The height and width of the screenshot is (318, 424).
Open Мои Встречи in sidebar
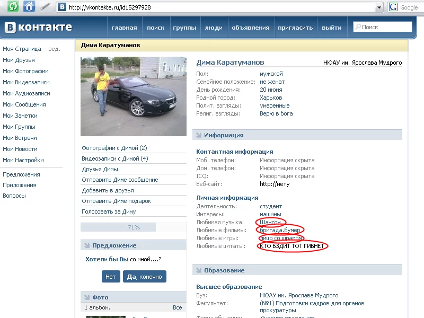coord(20,138)
